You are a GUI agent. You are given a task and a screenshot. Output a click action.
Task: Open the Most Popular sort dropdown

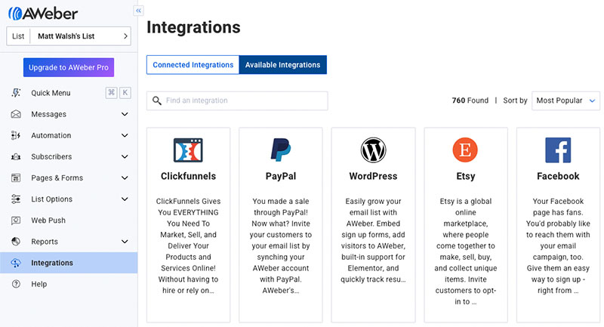565,100
